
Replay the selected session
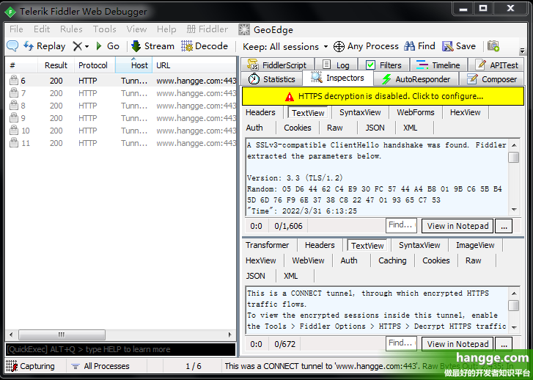click(x=44, y=46)
